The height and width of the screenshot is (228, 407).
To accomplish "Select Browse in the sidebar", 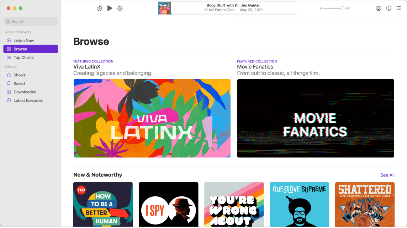I will click(21, 49).
